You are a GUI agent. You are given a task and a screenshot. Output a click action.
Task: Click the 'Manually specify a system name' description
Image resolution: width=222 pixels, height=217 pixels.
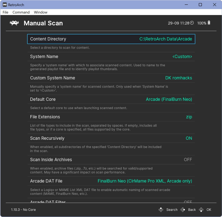coord(99,89)
